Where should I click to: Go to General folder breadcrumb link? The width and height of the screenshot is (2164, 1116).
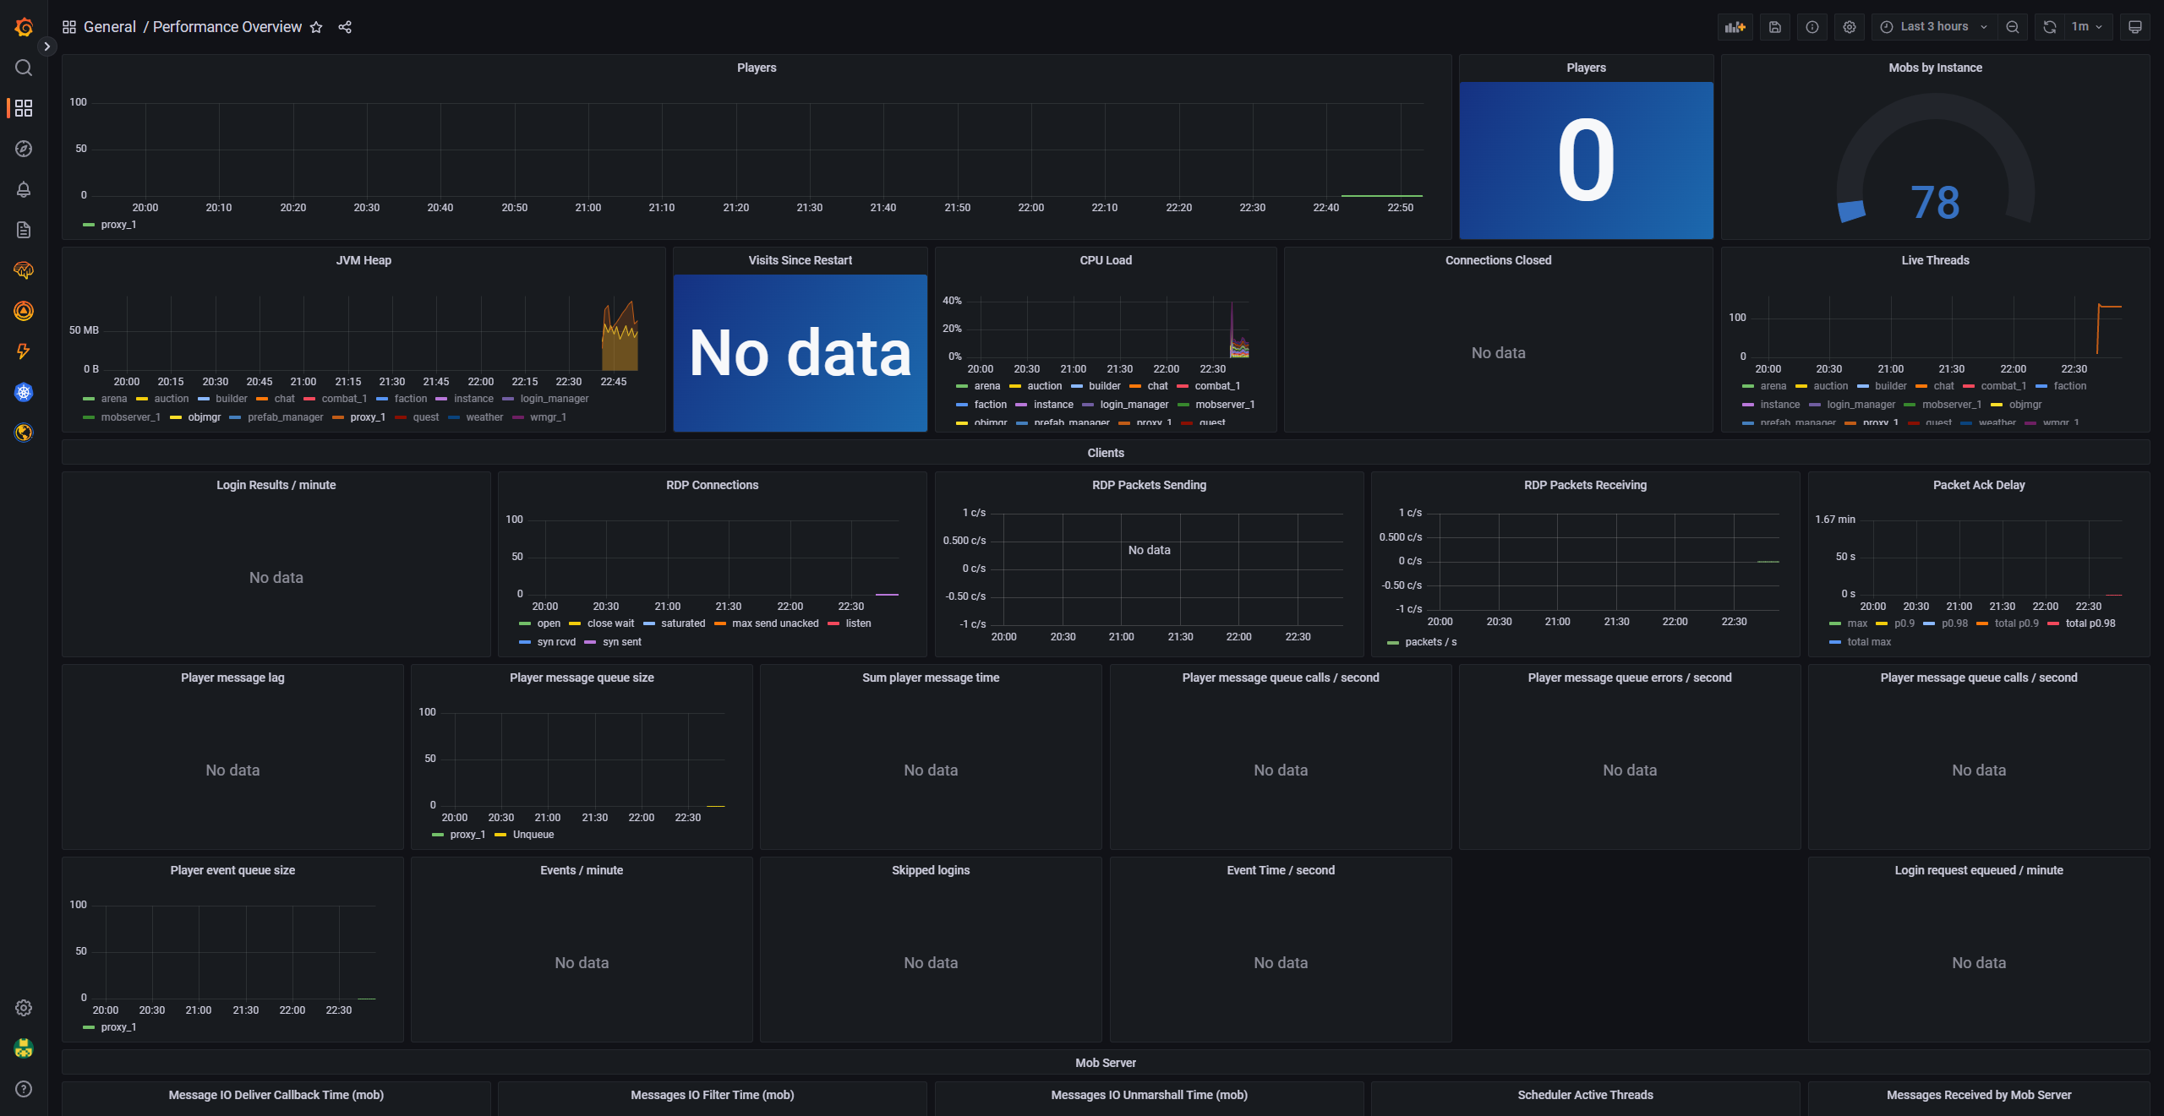[x=109, y=27]
